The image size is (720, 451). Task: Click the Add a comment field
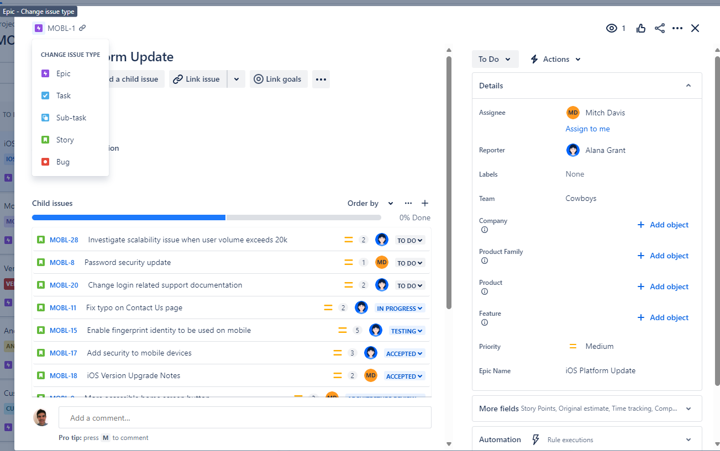[x=243, y=417]
